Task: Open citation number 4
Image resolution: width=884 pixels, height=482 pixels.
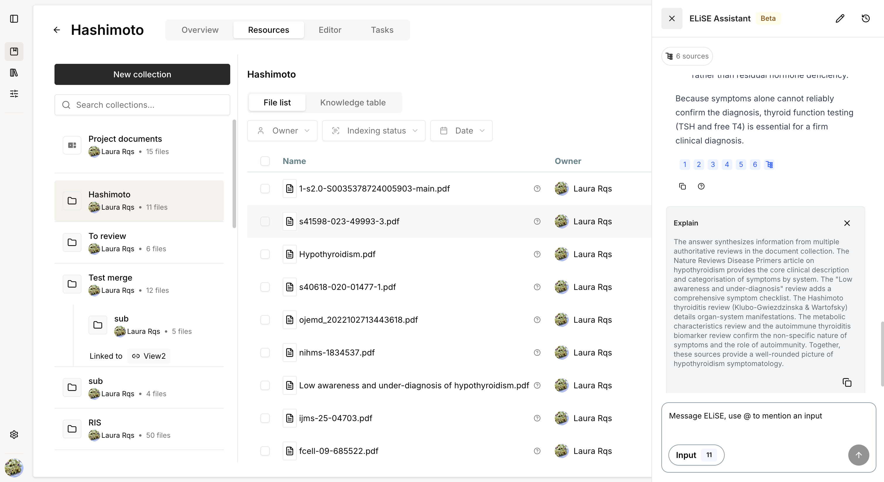Action: pos(726,164)
